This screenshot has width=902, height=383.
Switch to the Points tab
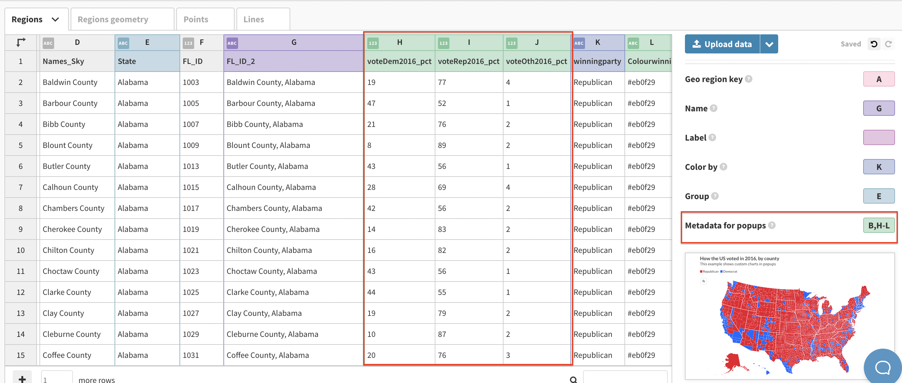(x=205, y=19)
